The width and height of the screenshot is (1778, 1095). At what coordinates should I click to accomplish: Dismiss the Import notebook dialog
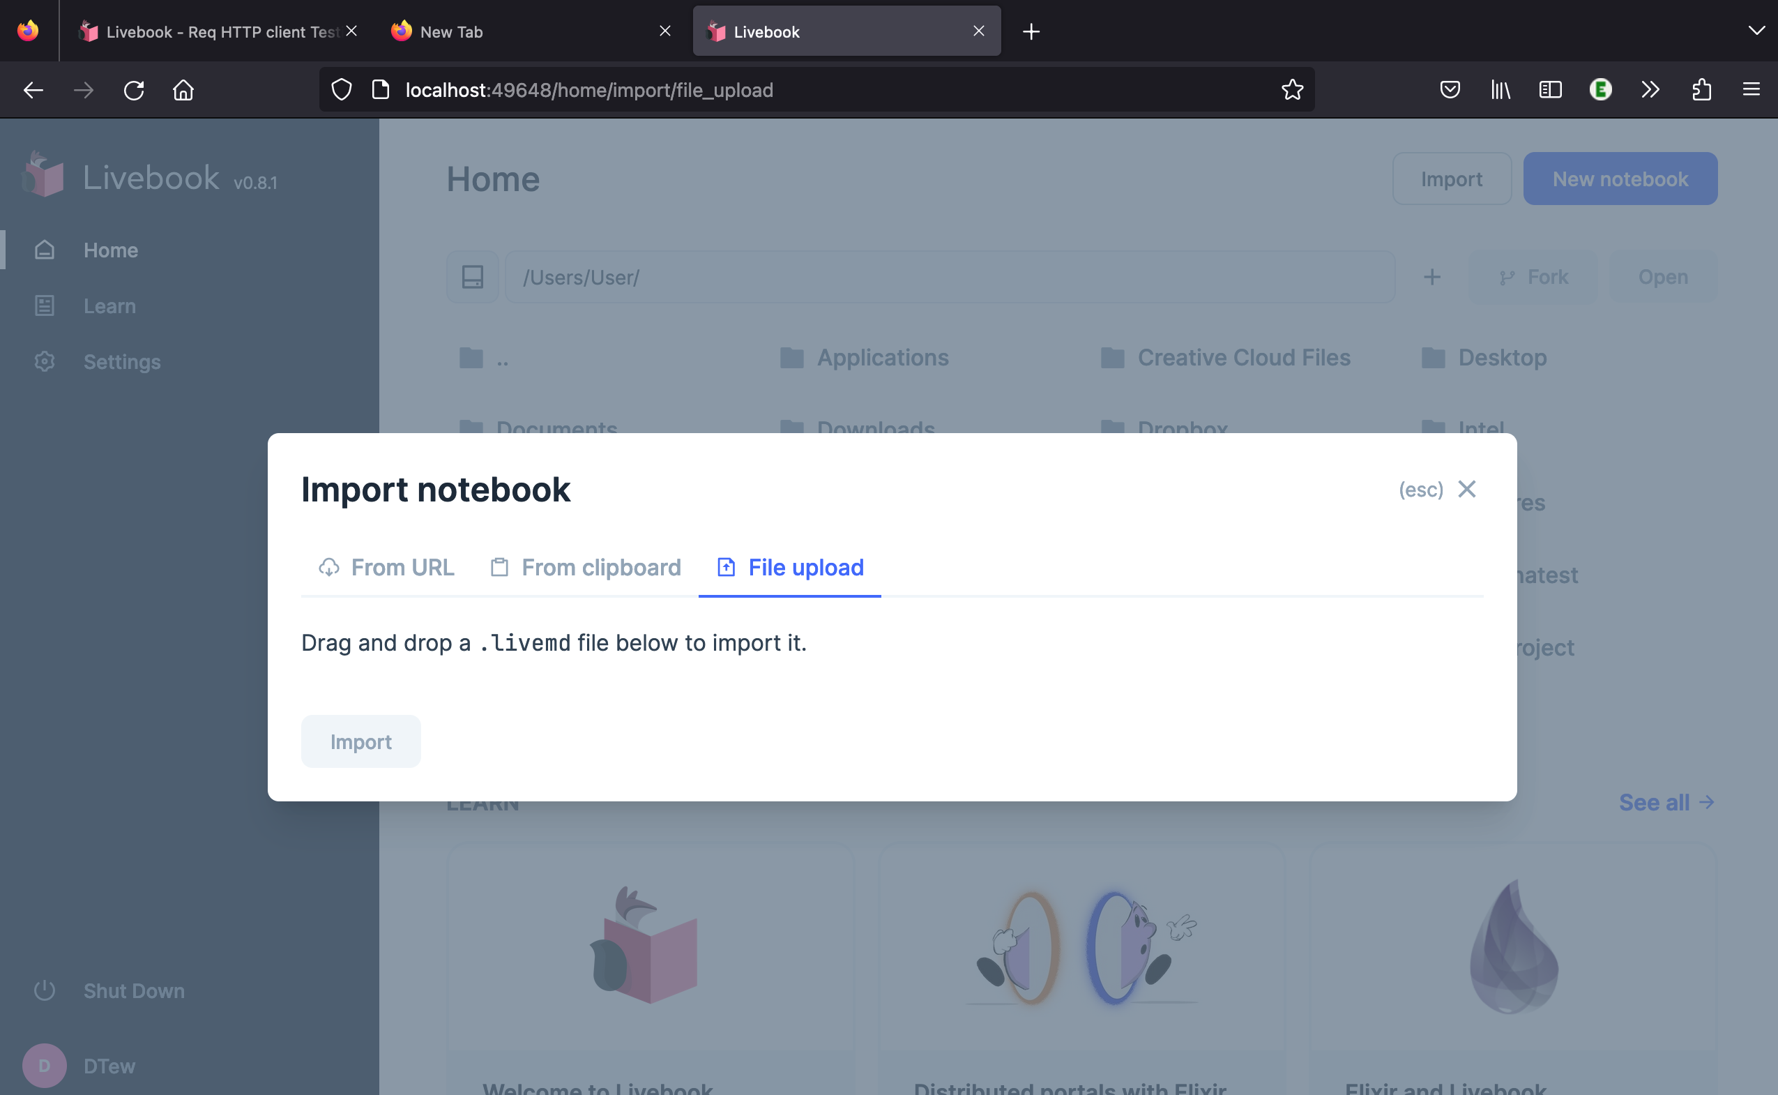(1468, 490)
